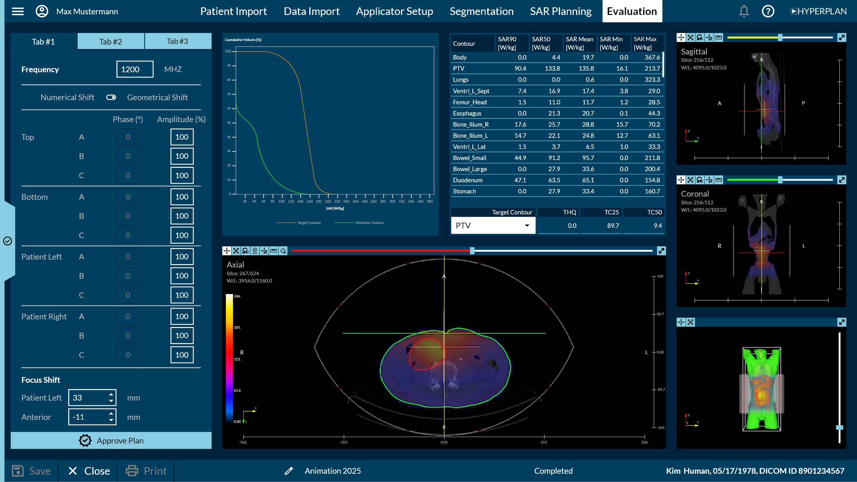Image resolution: width=857 pixels, height=482 pixels.
Task: Open the help question mark icon
Action: tap(768, 11)
